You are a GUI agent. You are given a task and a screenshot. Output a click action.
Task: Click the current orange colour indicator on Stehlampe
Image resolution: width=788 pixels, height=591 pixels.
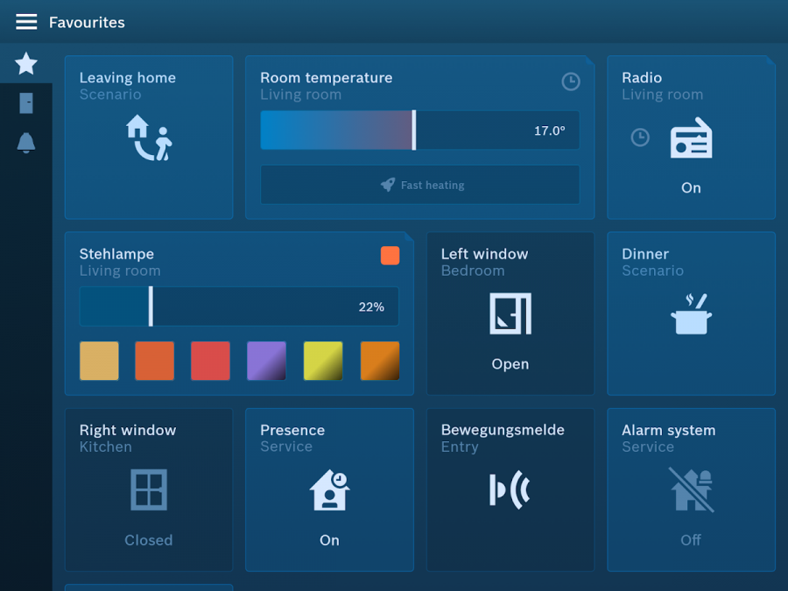coord(390,255)
